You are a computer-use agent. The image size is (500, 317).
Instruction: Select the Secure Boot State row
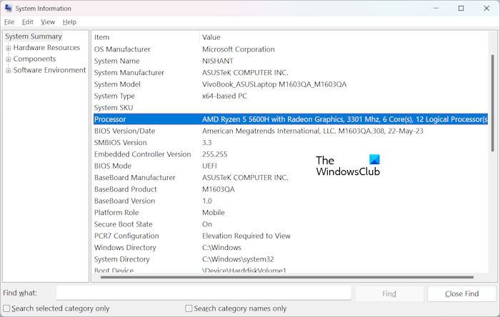[291, 224]
